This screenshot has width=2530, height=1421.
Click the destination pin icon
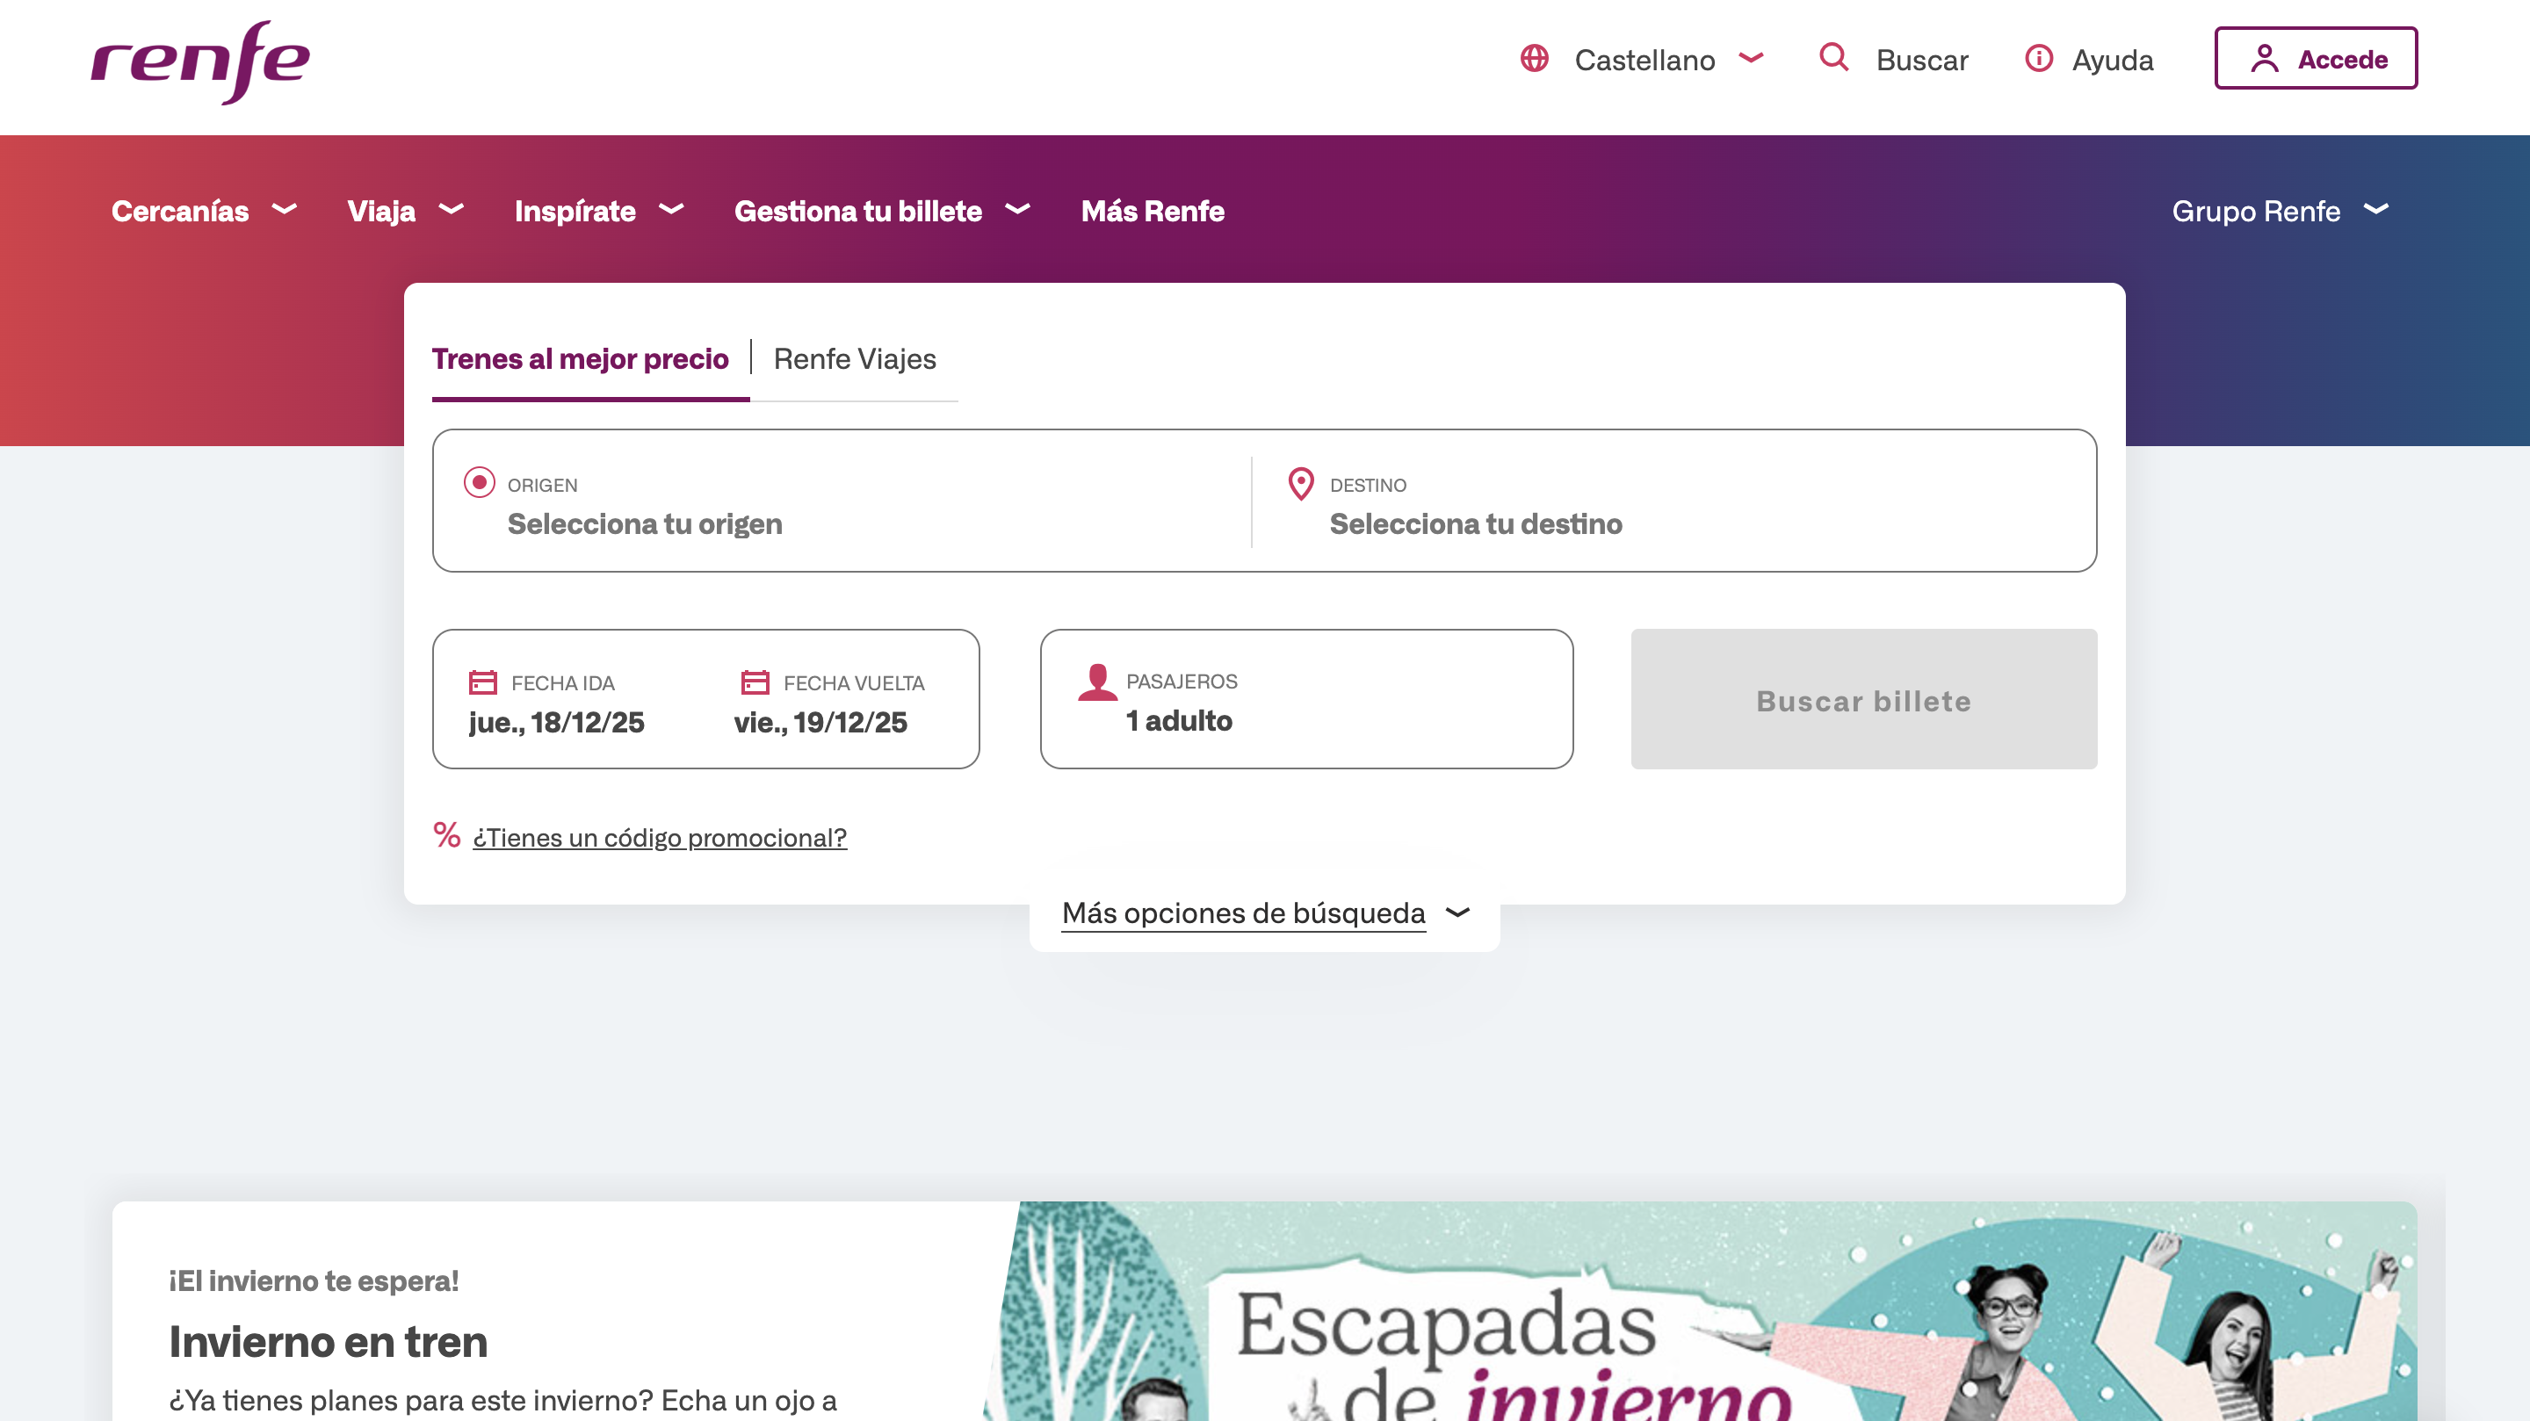point(1300,483)
